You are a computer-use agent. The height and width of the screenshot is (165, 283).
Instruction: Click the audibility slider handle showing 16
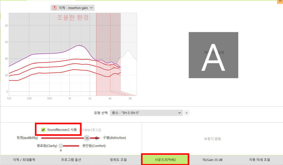(x=87, y=138)
